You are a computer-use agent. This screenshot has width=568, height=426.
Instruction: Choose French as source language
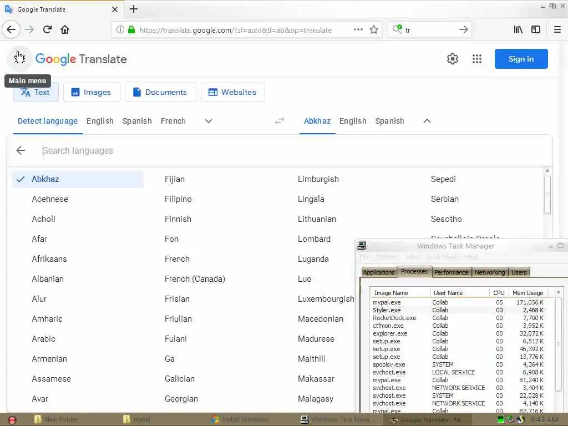coord(173,121)
